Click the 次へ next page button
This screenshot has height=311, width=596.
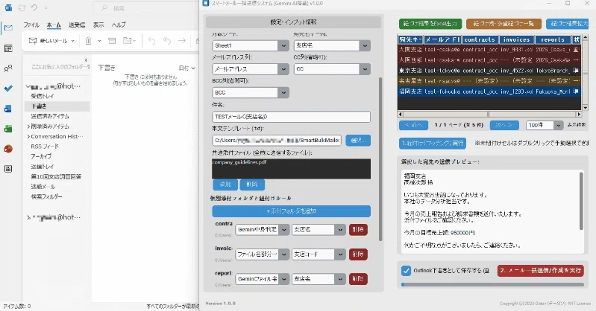tap(504, 125)
